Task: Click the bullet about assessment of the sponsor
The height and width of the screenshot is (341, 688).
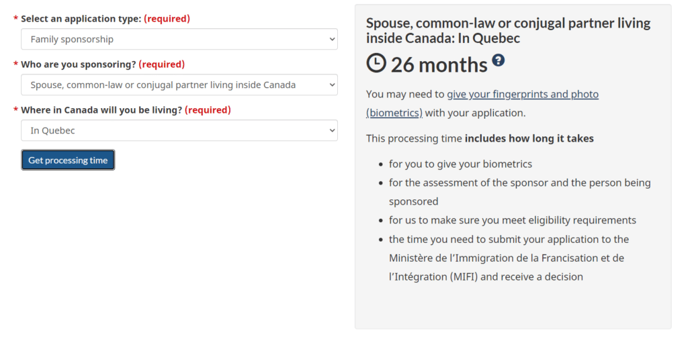Action: tap(519, 183)
